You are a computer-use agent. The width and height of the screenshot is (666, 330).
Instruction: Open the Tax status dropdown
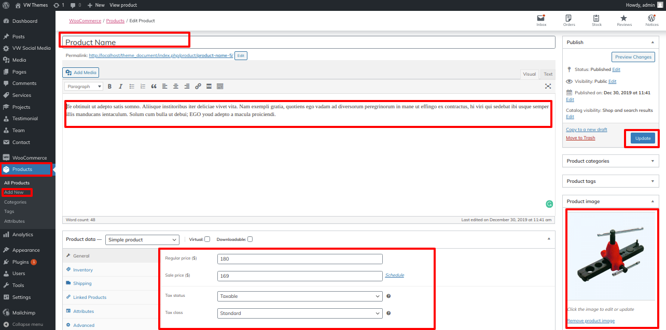(300, 296)
